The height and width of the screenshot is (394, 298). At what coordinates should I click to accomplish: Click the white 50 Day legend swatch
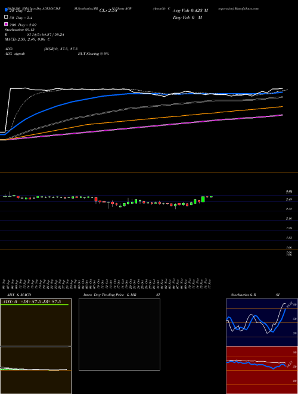click(6, 17)
